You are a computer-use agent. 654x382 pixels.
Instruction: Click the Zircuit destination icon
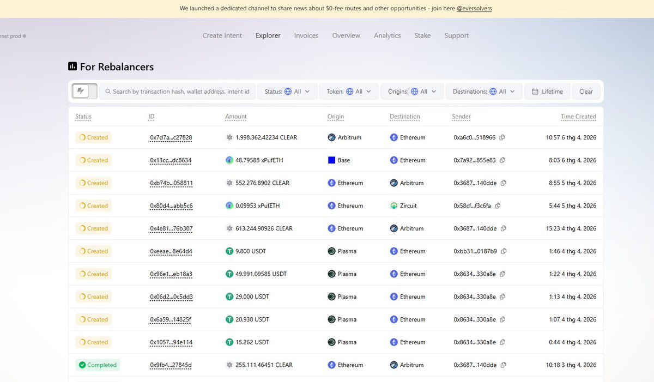393,206
